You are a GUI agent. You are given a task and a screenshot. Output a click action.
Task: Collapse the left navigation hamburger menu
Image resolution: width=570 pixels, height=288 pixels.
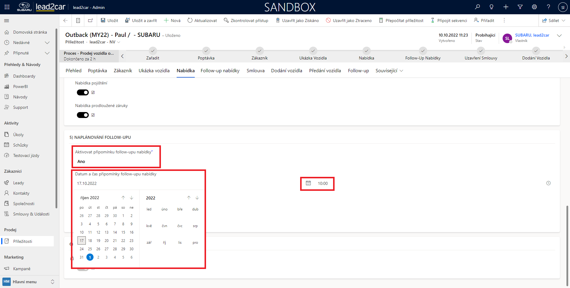(x=7, y=21)
